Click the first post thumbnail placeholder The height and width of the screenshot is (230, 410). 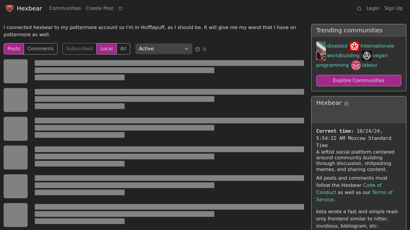tap(16, 71)
